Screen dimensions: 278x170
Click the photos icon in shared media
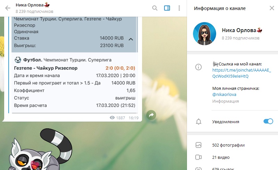(x=199, y=145)
